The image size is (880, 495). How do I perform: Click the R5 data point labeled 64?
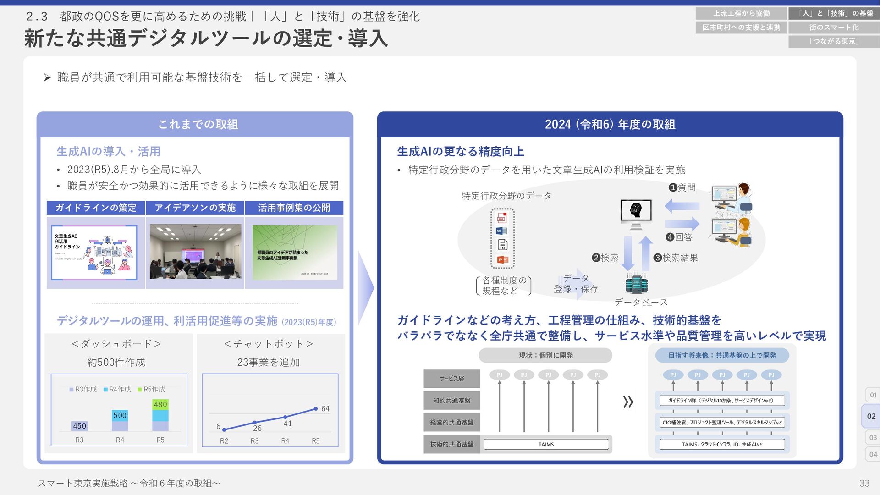coord(316,408)
